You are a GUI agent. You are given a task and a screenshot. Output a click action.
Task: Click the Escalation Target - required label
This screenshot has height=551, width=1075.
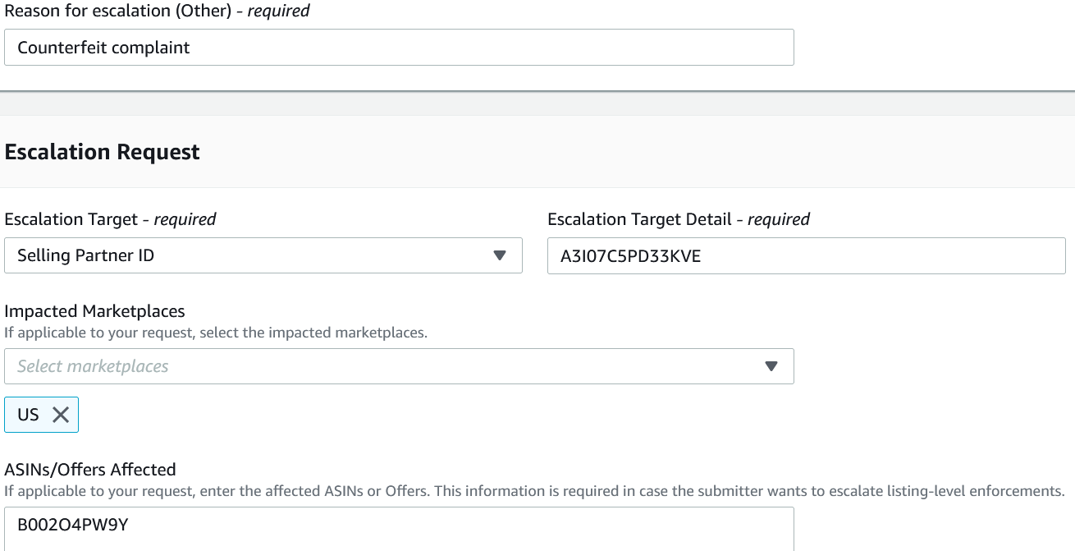[x=110, y=219]
